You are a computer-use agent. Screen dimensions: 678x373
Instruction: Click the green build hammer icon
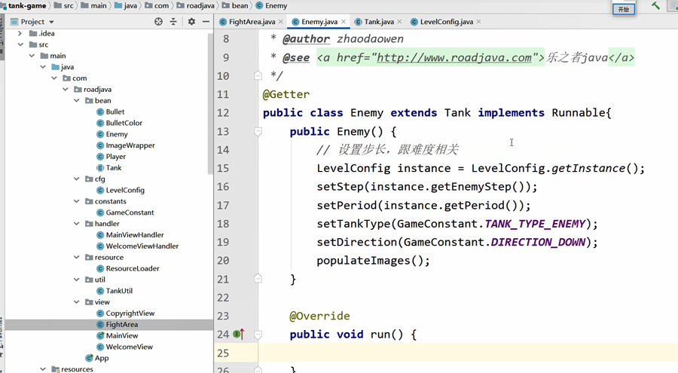[655, 5]
